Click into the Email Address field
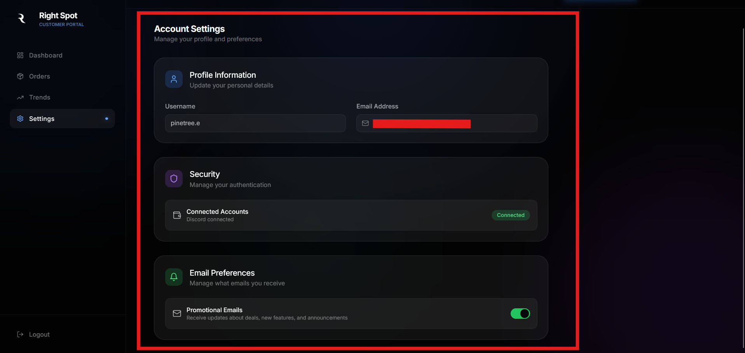The width and height of the screenshot is (745, 353). 501,123
